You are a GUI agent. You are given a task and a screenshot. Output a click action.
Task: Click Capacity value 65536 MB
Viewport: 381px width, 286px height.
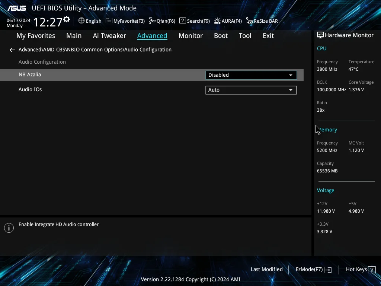click(327, 171)
